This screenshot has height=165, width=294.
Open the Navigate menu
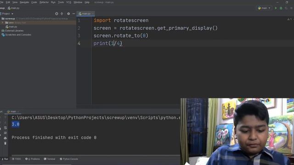coord(24,2)
